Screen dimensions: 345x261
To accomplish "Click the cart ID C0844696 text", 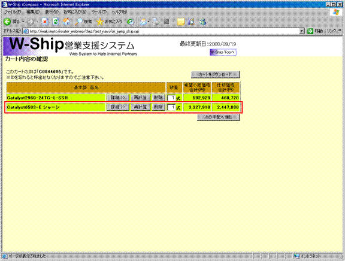I will (x=50, y=72).
